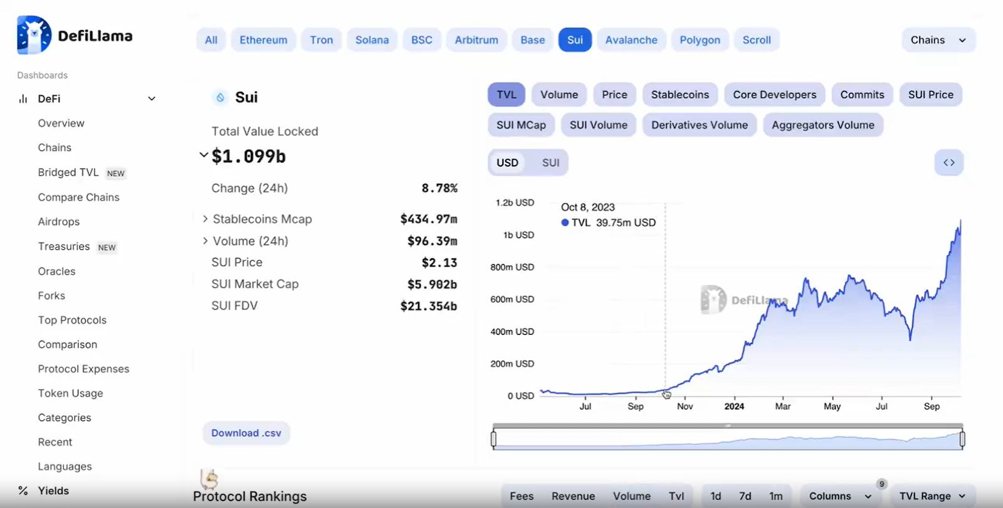
Task: Select the Tron chain tab
Action: point(322,40)
